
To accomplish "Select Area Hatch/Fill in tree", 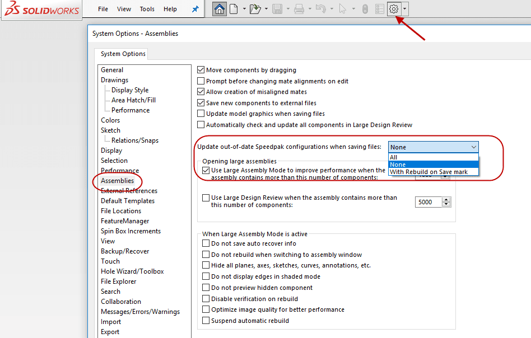I will tap(133, 100).
